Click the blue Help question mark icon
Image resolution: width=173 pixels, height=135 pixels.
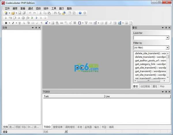[x=80, y=13]
